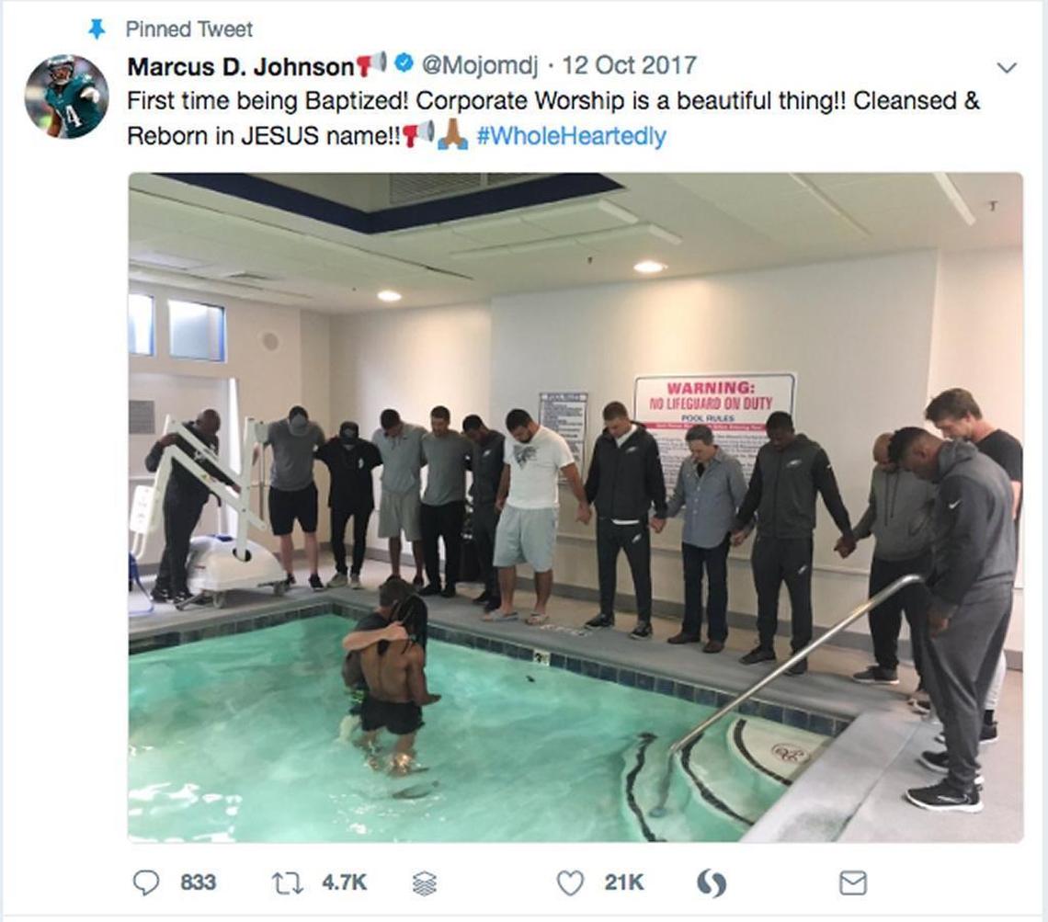This screenshot has width=1048, height=922.
Task: Click the Shazam-style swirl icon beside likes
Action: click(x=712, y=883)
